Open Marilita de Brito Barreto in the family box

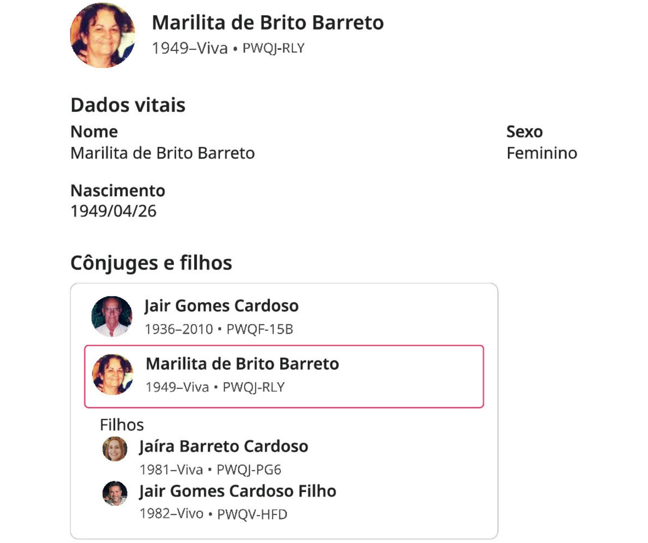pyautogui.click(x=242, y=364)
